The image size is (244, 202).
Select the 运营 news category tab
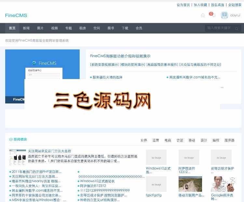click(x=156, y=141)
